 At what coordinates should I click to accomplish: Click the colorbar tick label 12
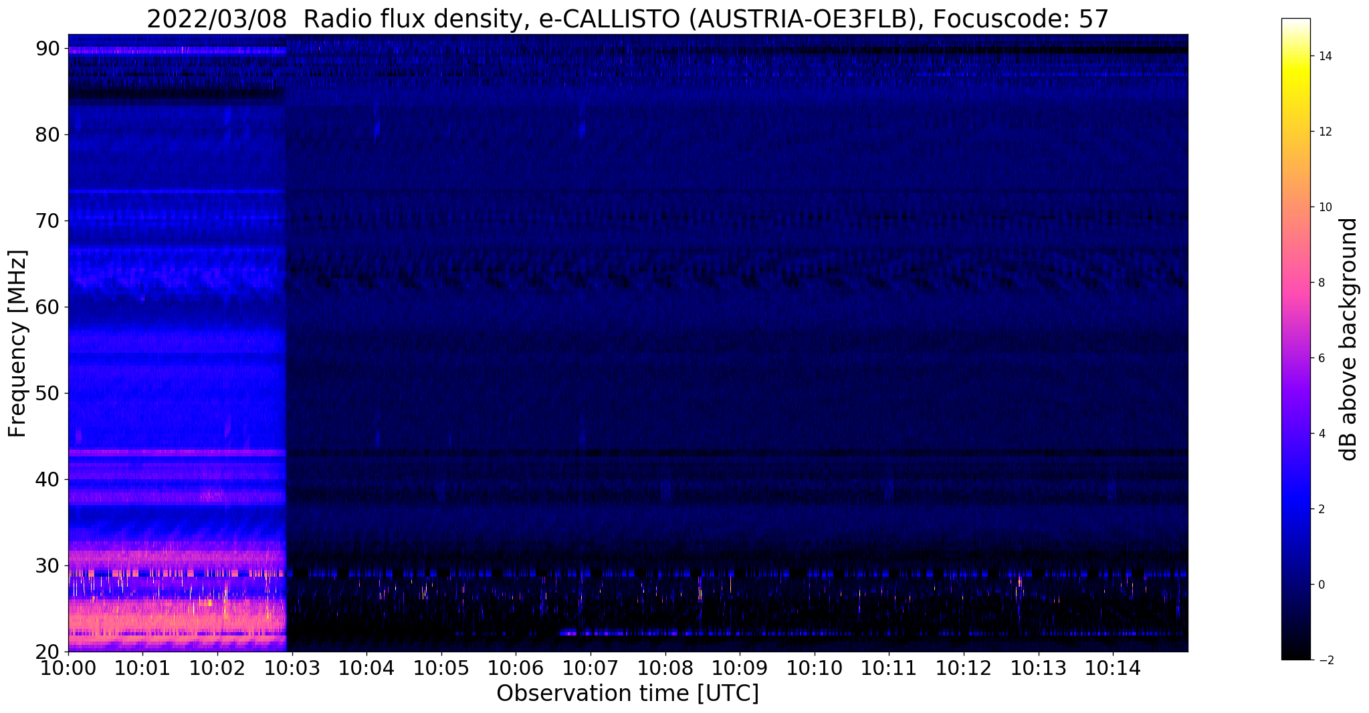[1324, 132]
